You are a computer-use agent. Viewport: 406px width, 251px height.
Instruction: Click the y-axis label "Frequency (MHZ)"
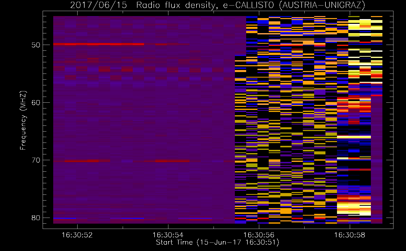(x=23, y=120)
